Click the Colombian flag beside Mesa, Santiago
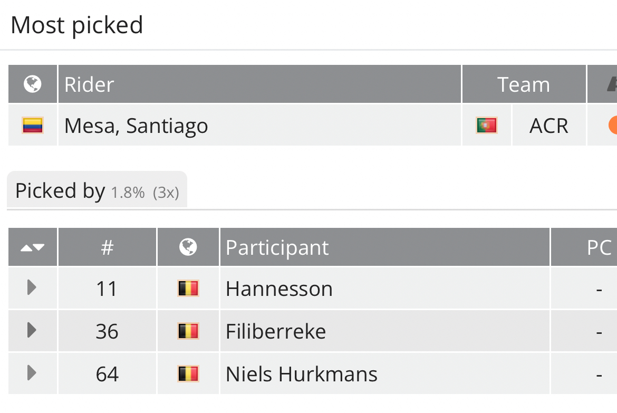This screenshot has width=617, height=413. point(33,126)
